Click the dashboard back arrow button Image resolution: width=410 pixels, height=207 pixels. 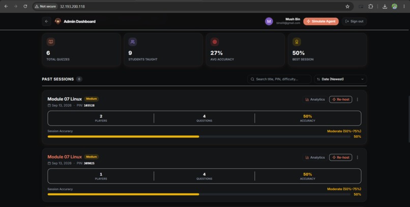(46, 21)
